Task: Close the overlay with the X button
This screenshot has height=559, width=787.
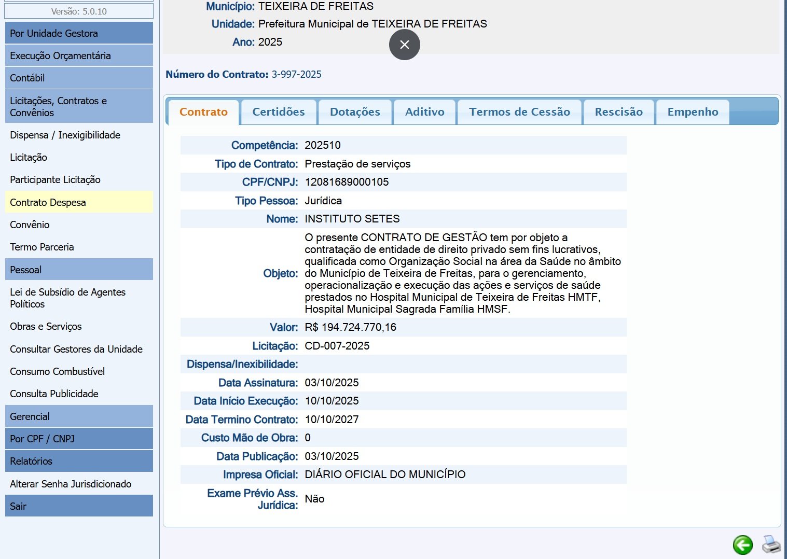Action: [x=405, y=45]
